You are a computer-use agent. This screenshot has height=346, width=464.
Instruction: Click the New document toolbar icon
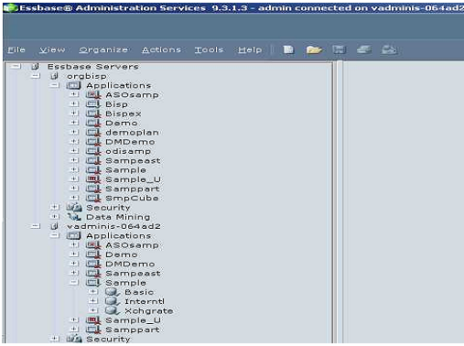click(x=288, y=49)
